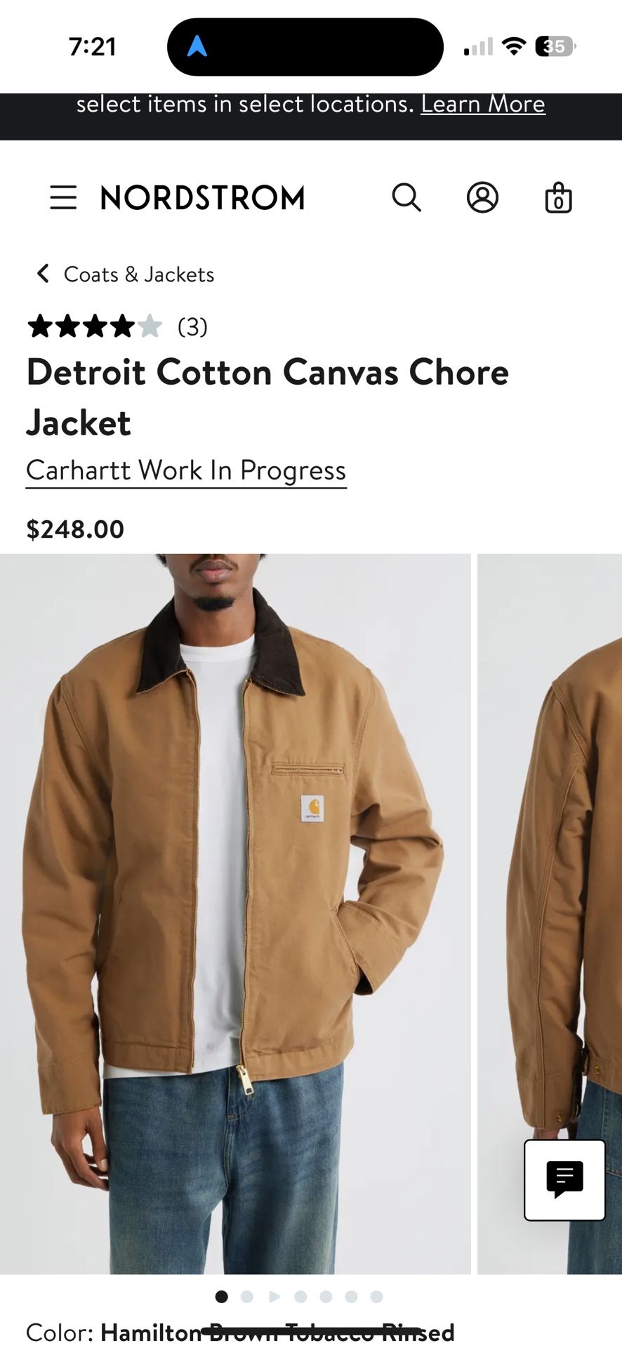Open the Learn More link in banner
This screenshot has width=622, height=1348.
point(483,104)
